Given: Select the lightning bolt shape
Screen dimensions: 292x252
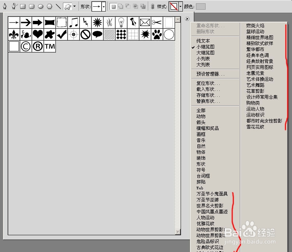Looking at the screenshot, I should coord(86,22).
